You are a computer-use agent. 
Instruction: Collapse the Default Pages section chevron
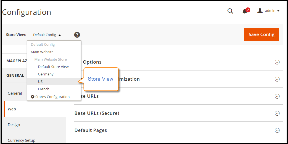(277, 130)
